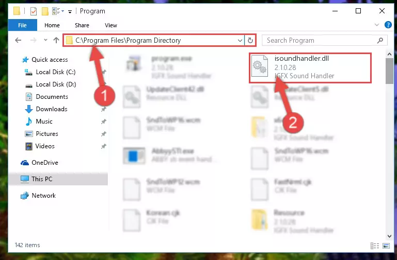
Task: Refresh the folder view
Action: pos(250,40)
